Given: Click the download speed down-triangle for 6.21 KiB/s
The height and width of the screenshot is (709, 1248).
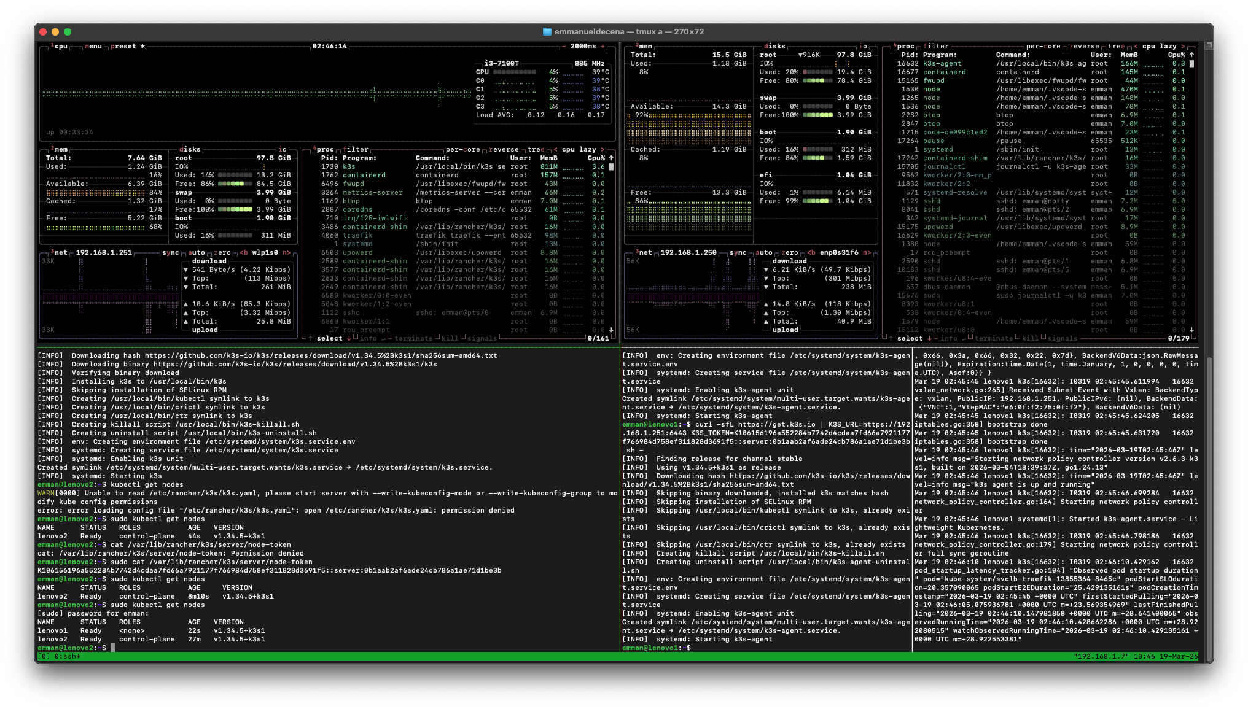Looking at the screenshot, I should tap(766, 269).
